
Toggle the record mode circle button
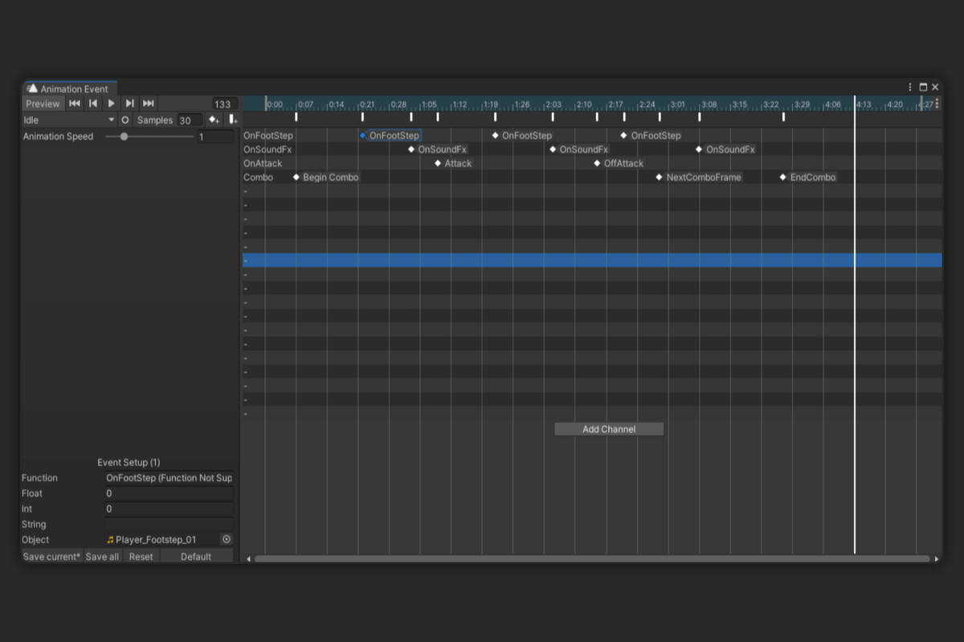[125, 120]
